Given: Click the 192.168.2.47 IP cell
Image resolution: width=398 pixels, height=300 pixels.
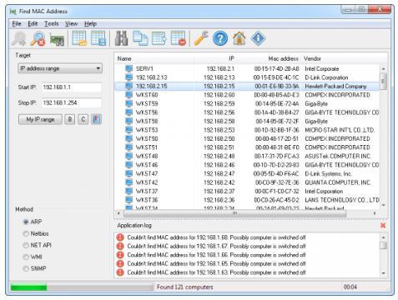Looking at the screenshot, I should (x=219, y=173).
